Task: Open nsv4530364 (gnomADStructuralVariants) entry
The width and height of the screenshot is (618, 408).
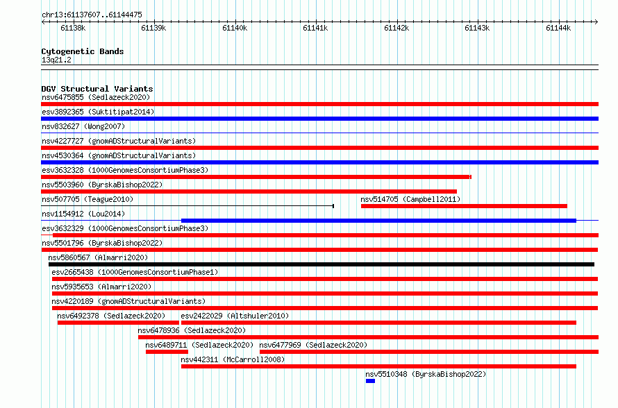Action: (119, 155)
